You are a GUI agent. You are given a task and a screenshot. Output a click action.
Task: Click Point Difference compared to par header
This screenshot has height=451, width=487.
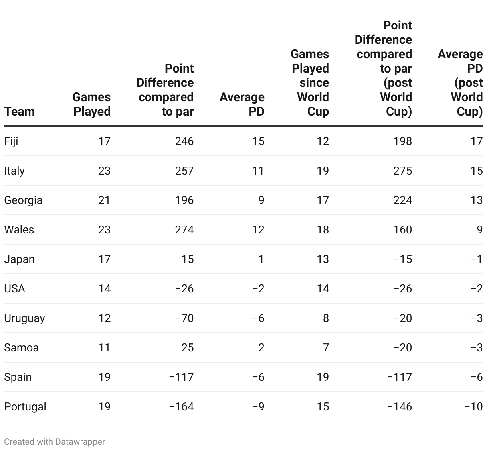pos(165,90)
